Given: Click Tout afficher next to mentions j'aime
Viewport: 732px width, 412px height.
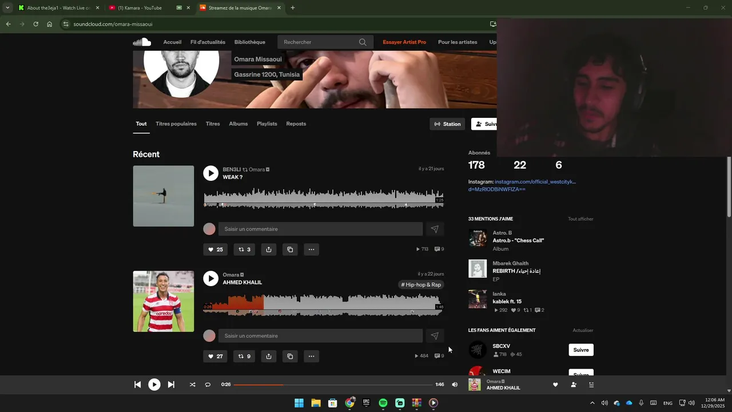Looking at the screenshot, I should [580, 219].
